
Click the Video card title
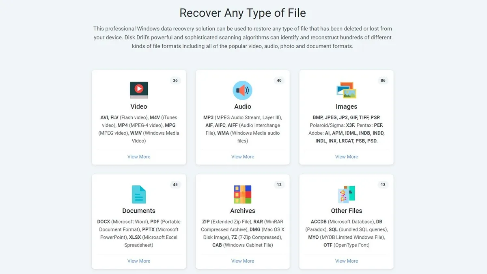click(139, 106)
